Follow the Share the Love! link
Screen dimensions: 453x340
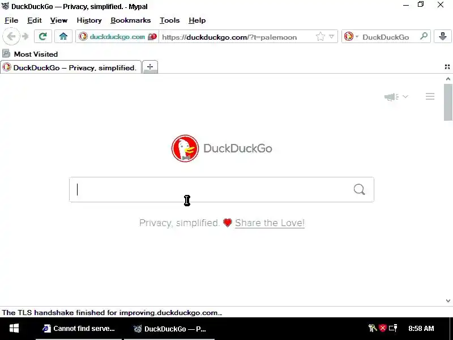(270, 223)
